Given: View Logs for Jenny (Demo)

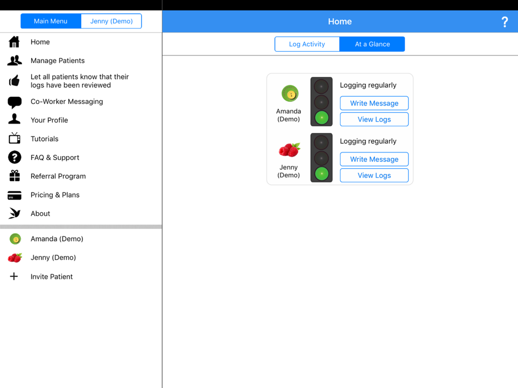Looking at the screenshot, I should pyautogui.click(x=375, y=175).
